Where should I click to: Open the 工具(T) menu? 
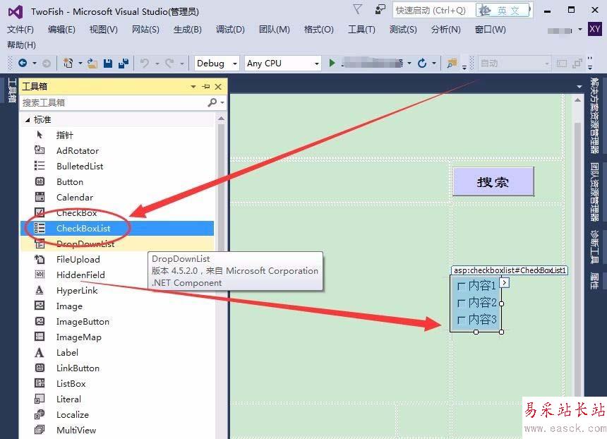361,30
